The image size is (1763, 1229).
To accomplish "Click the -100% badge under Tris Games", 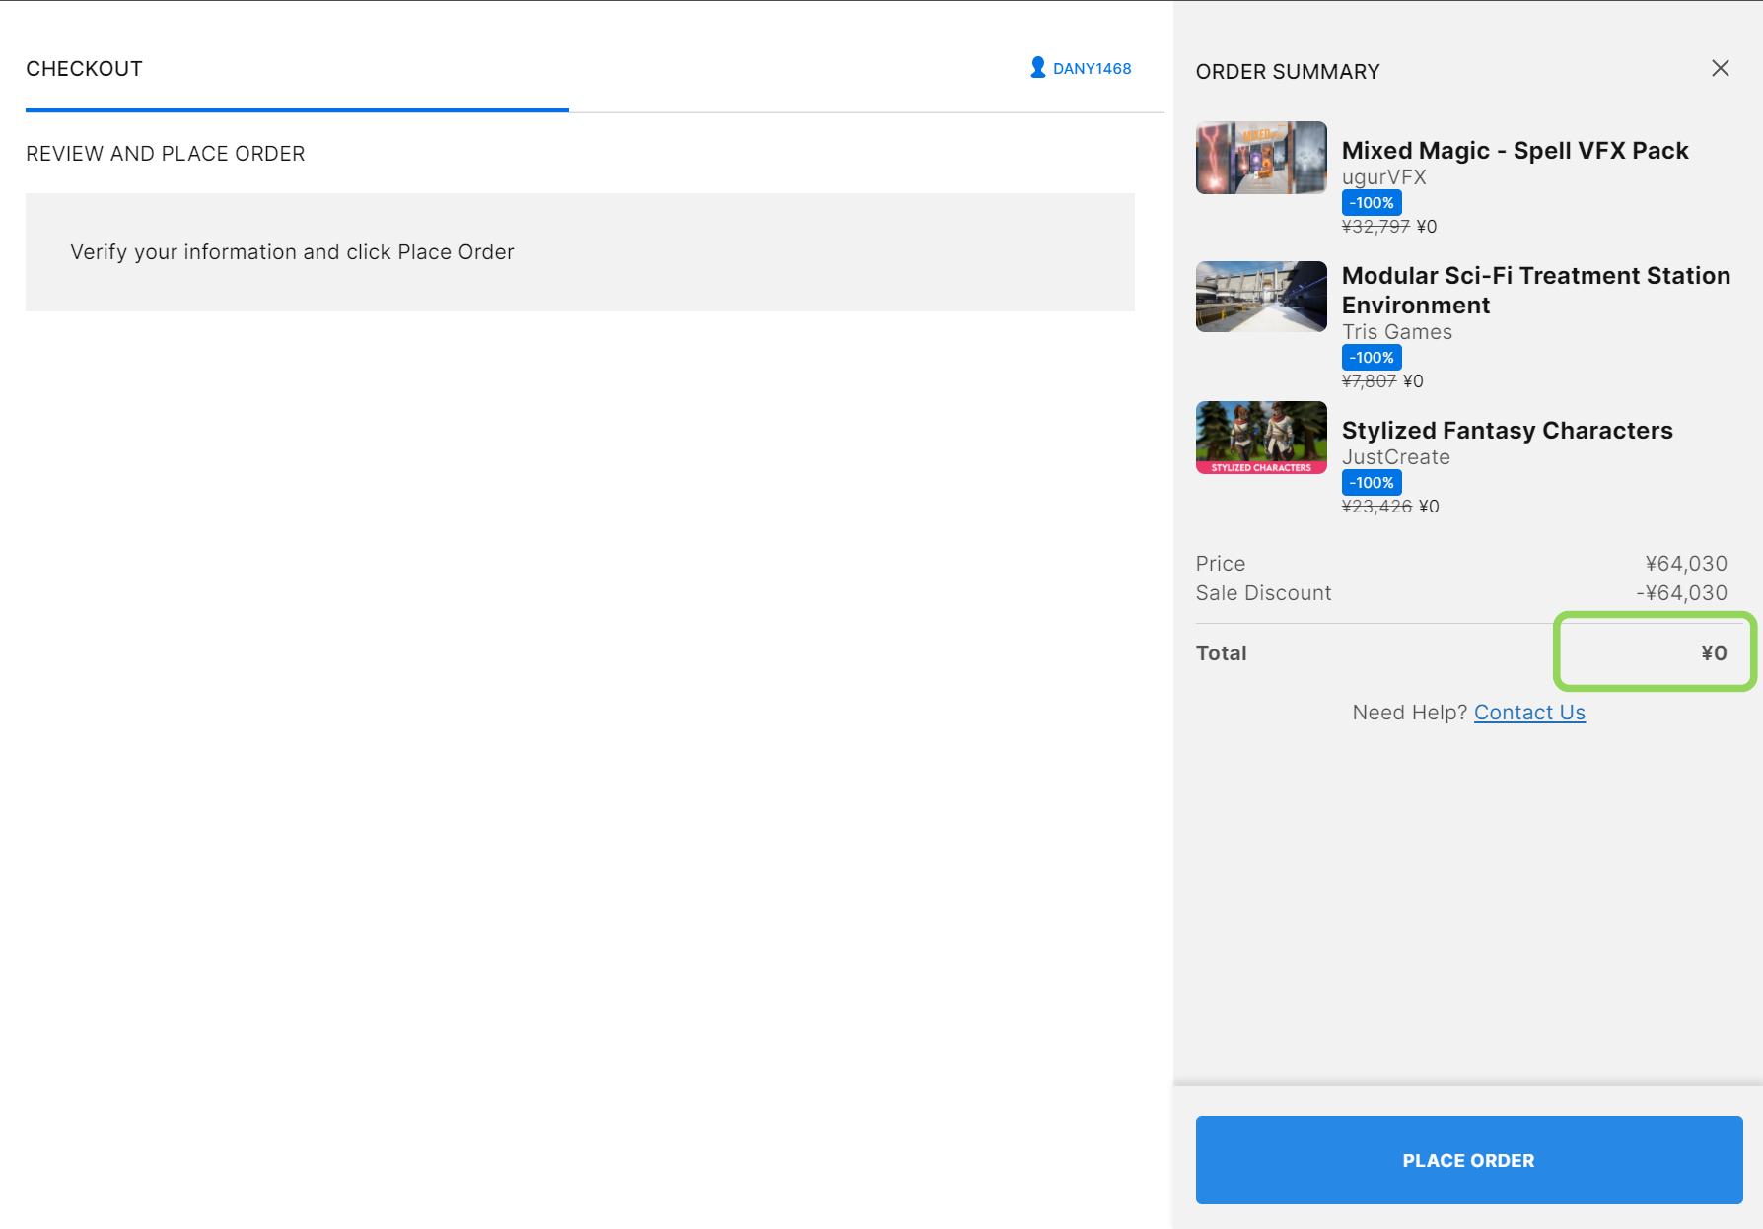I will (x=1371, y=358).
